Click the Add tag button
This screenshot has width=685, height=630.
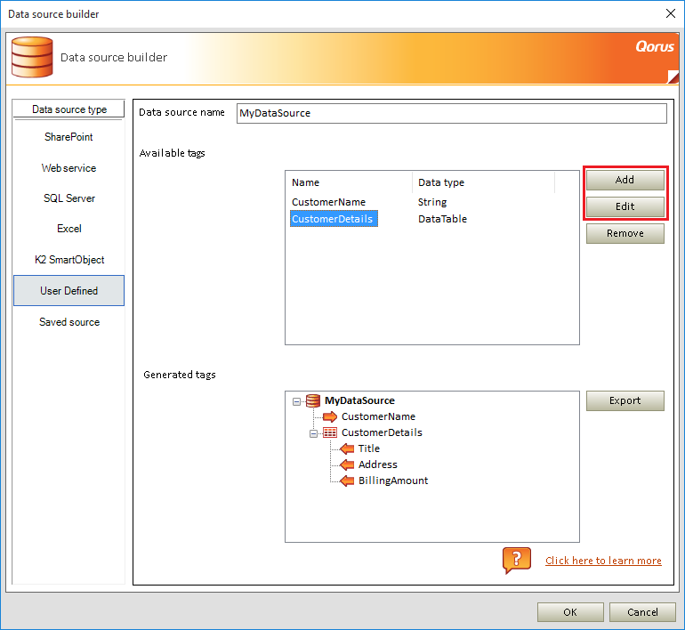625,180
